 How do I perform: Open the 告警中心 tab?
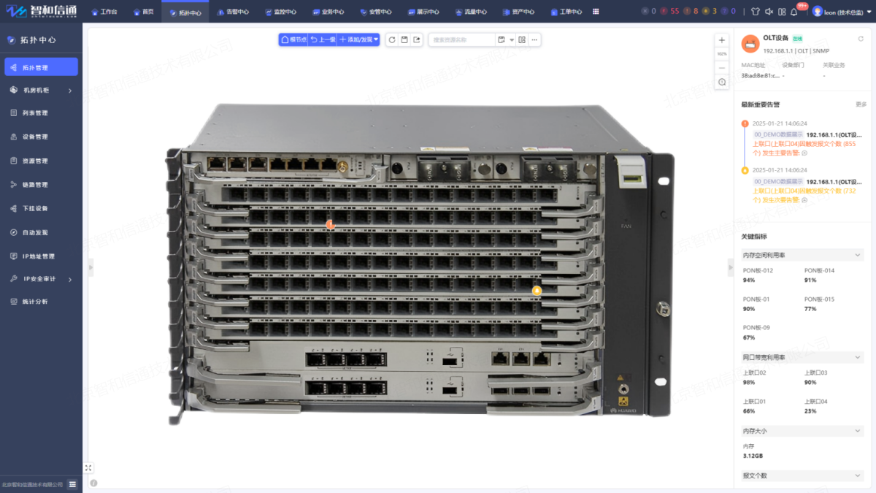(233, 12)
